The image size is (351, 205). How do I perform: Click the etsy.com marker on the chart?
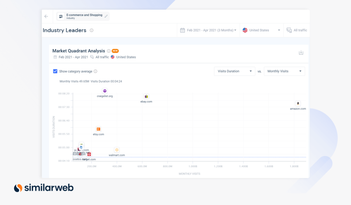point(99,129)
